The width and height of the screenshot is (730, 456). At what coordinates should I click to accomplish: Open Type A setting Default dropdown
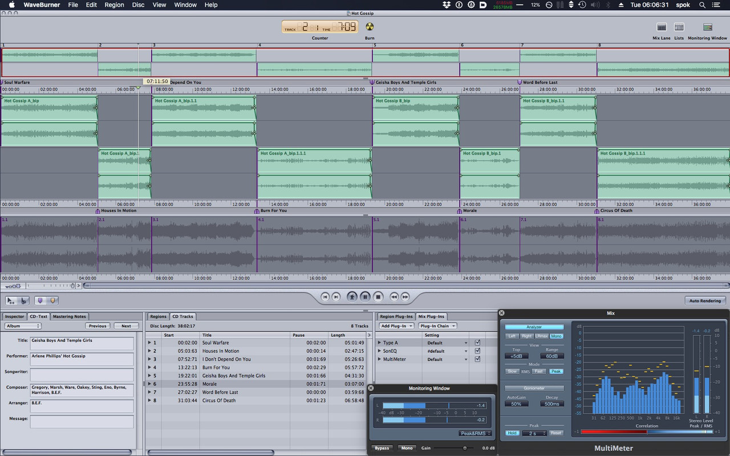point(447,343)
